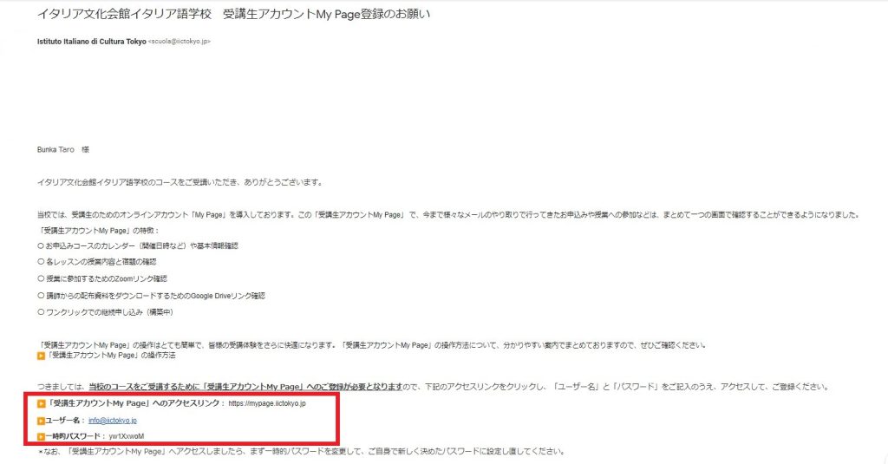Click the orange arrow icon beside 操作方法
The image size is (888, 464).
click(x=41, y=356)
